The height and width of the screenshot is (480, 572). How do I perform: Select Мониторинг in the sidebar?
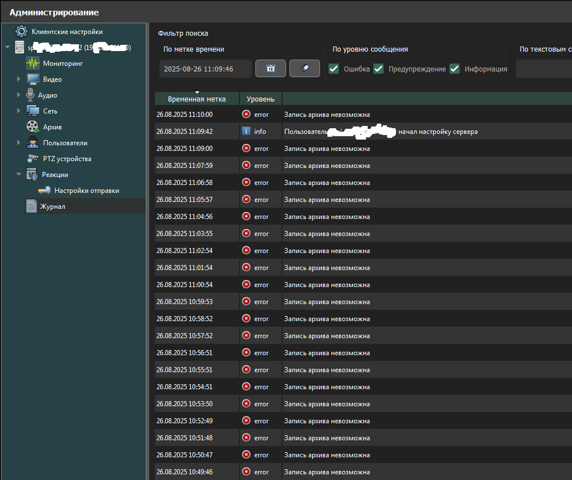pos(63,64)
